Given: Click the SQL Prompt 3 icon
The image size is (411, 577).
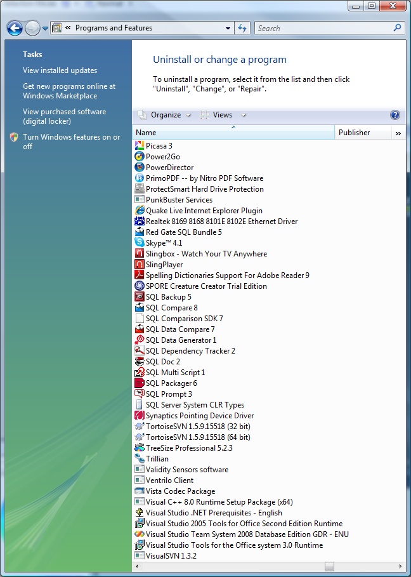Looking at the screenshot, I should (140, 394).
